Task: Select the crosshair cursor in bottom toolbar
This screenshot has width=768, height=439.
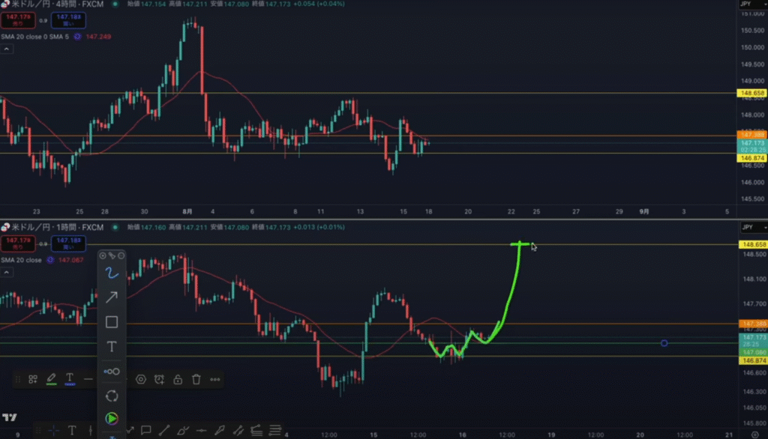Action: point(54,431)
